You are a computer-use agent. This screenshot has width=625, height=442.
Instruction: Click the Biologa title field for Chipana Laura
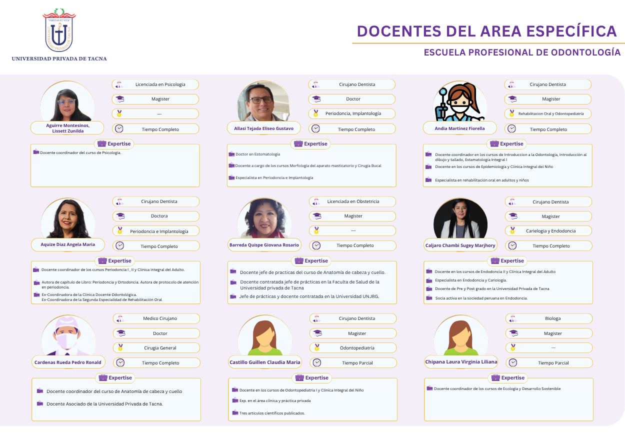pos(552,318)
